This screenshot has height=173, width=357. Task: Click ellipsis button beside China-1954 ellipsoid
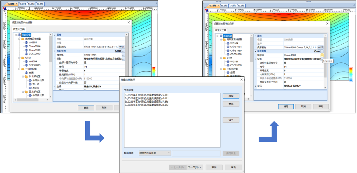(x=123, y=55)
